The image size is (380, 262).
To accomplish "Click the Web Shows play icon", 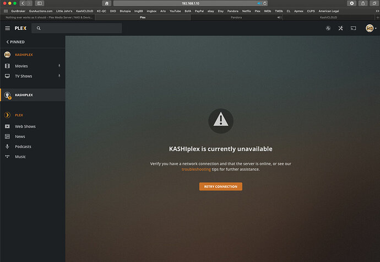I will tap(7, 126).
